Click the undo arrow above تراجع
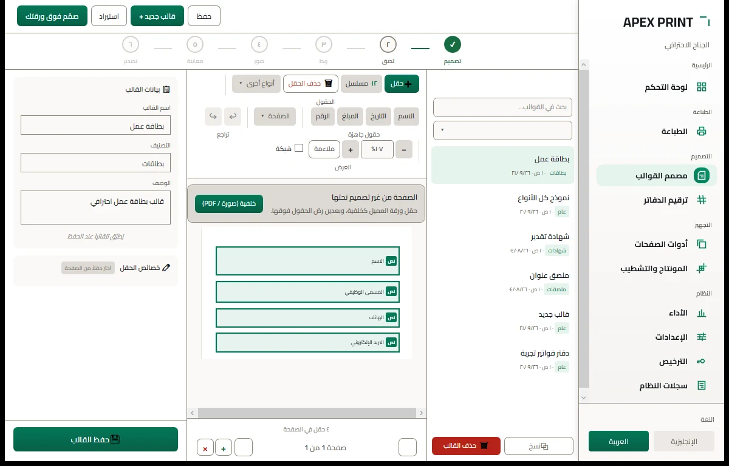Screen dimensions: 729x466 tap(232, 116)
